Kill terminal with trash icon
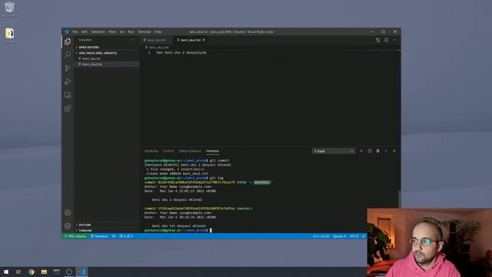The width and height of the screenshot is (492, 277). (377, 151)
